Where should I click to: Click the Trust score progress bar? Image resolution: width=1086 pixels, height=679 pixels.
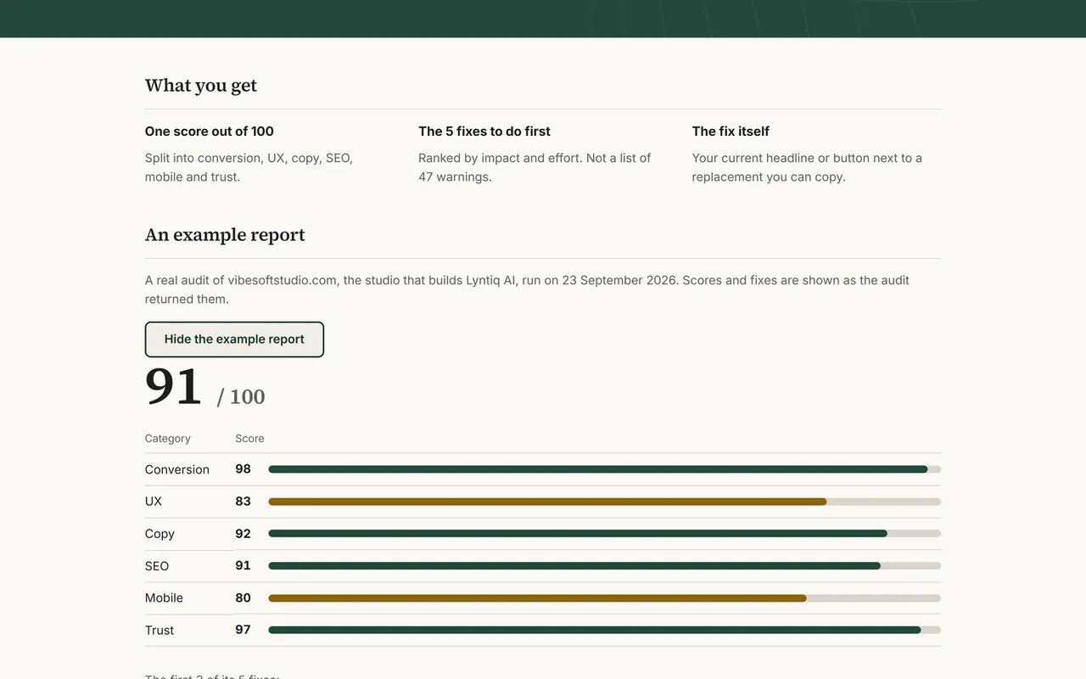click(x=604, y=630)
